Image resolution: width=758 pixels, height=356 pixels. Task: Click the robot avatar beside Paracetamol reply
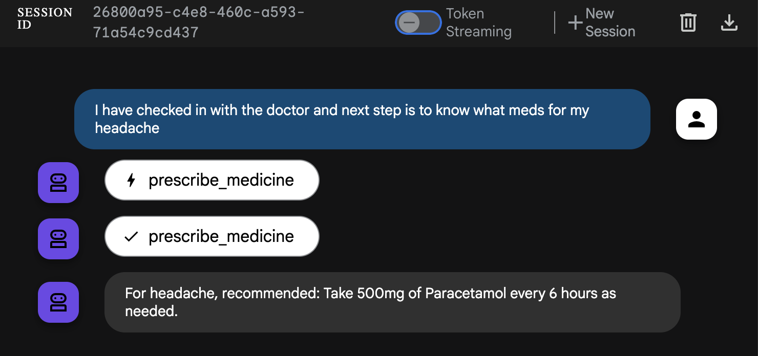58,302
